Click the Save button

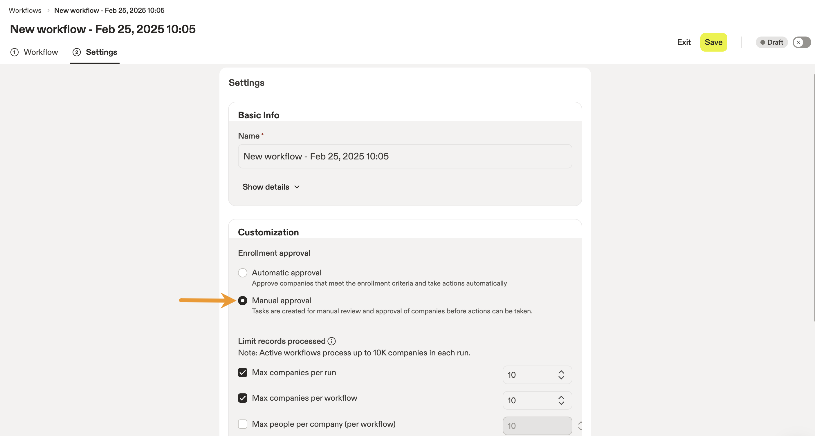[713, 42]
